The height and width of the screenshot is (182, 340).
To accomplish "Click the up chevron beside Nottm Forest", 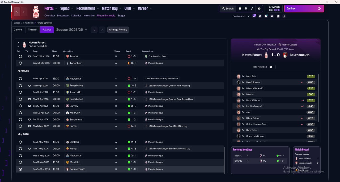I will (18, 43).
